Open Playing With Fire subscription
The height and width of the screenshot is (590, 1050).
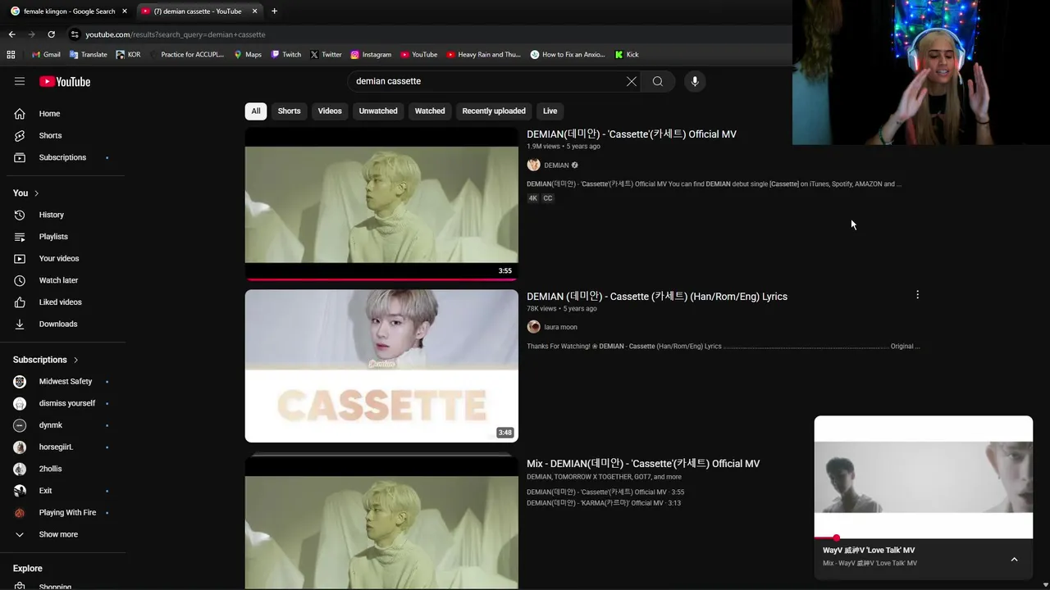[66, 513]
